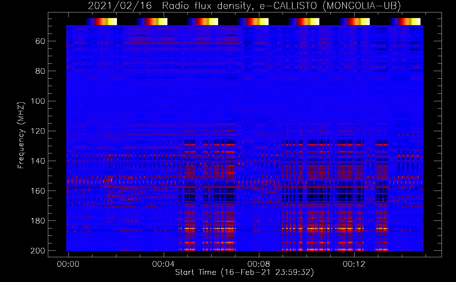Click the 00:08 time tick label
This screenshot has width=456, height=282.
259,264
